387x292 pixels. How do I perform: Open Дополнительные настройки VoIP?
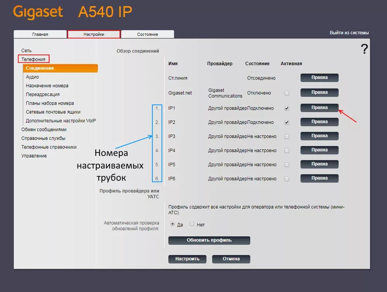[x=61, y=121]
